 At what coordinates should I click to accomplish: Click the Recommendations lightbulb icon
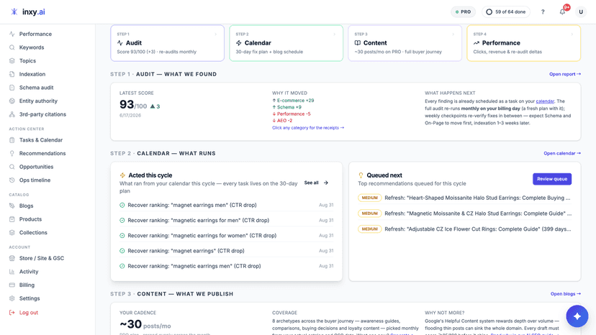12,153
